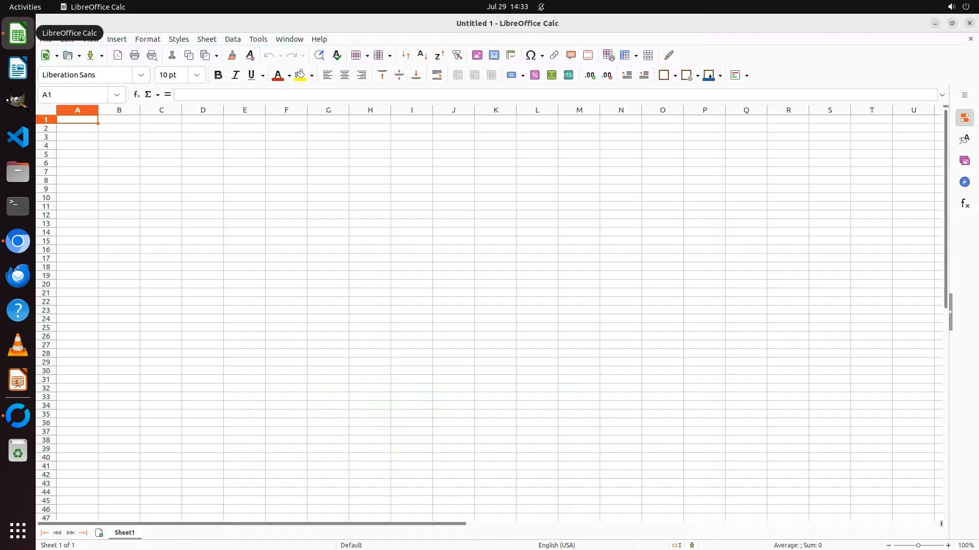
Task: Click the Format as Percent icon
Action: coord(534,75)
